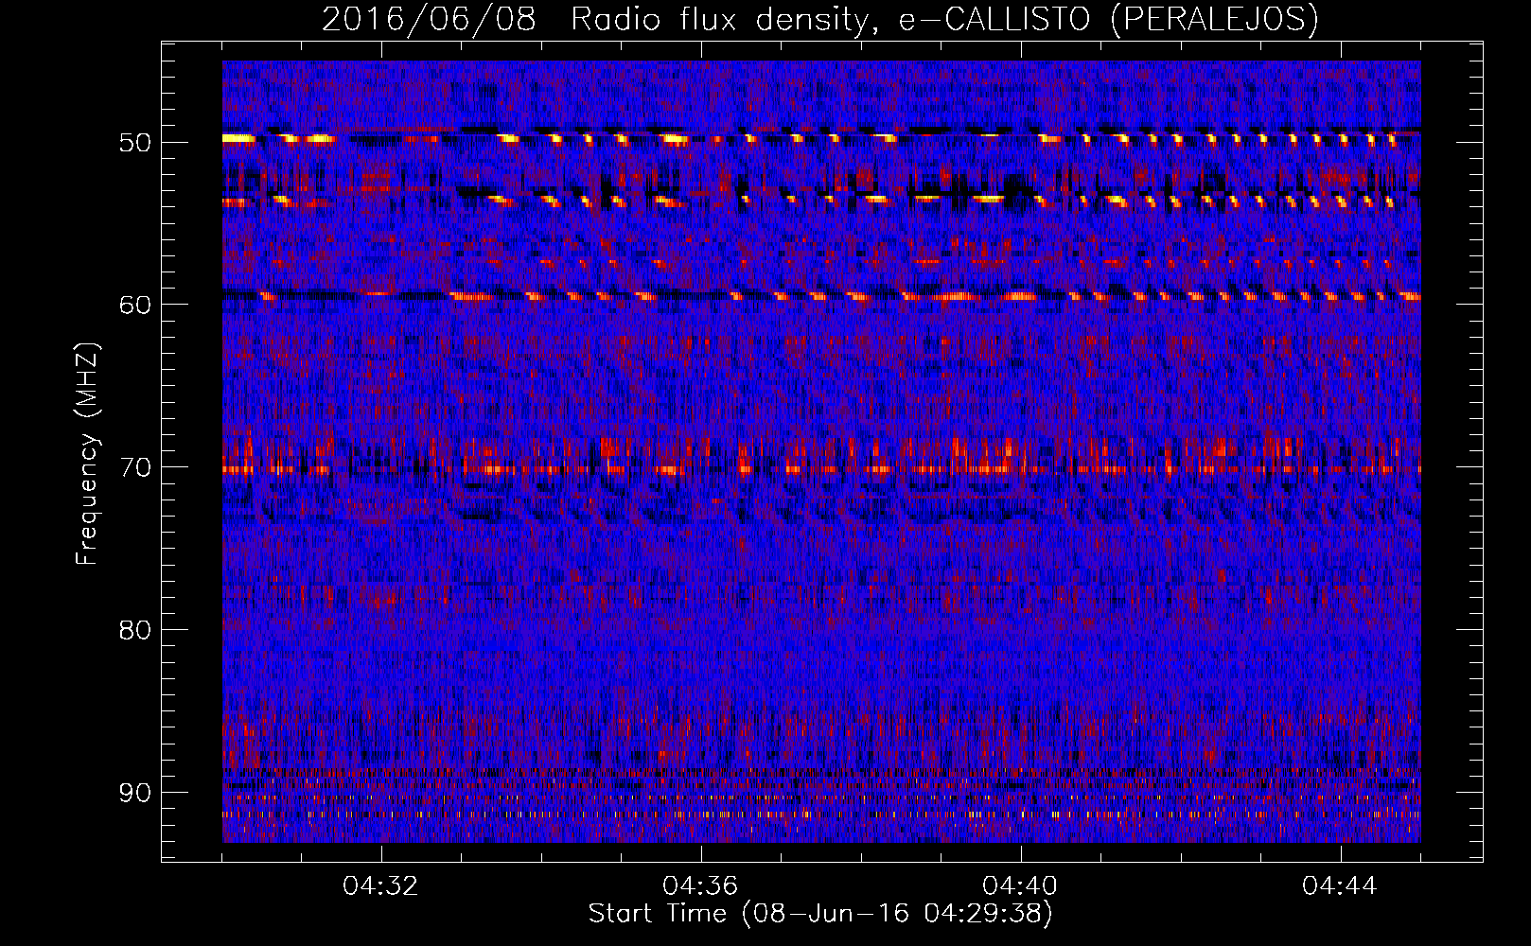
Task: Click the 80 frequency tick label
Action: [134, 630]
